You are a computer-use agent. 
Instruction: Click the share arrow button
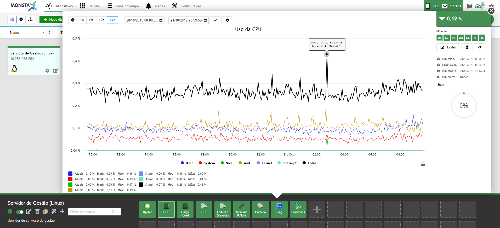pos(480,47)
